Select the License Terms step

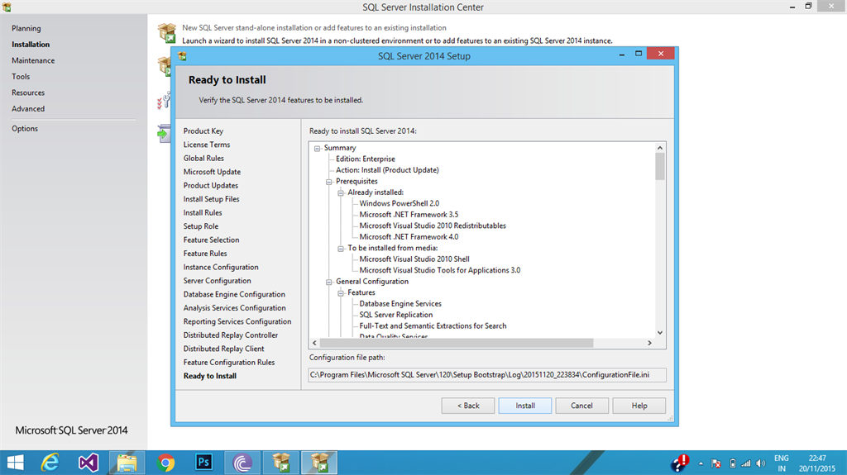point(206,145)
